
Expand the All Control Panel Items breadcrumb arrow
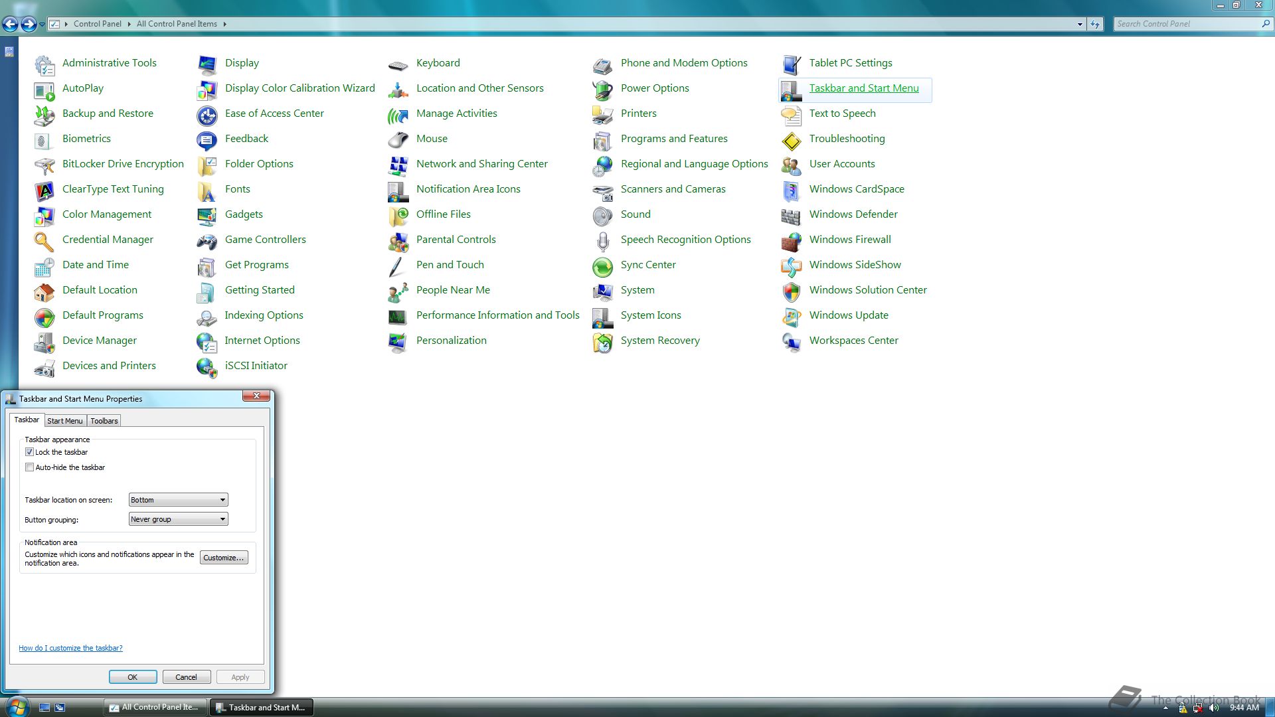224,24
